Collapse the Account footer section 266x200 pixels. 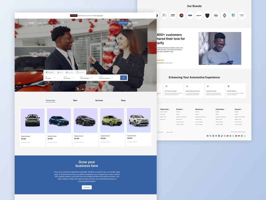click(238, 109)
